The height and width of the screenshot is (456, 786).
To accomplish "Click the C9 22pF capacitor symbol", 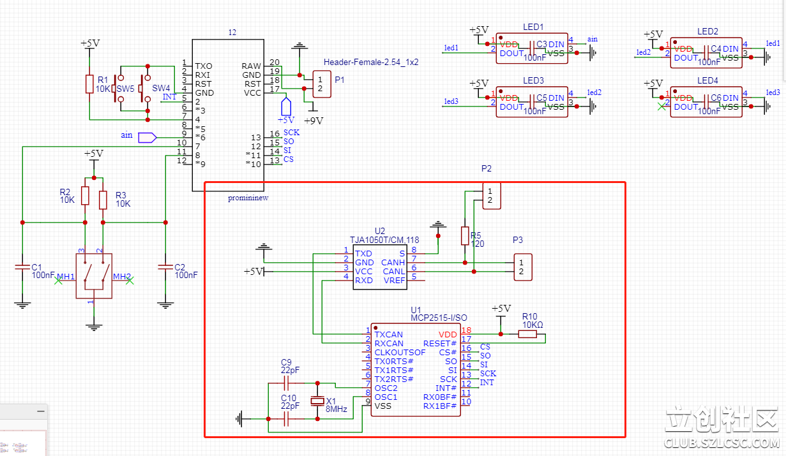I will click(285, 383).
